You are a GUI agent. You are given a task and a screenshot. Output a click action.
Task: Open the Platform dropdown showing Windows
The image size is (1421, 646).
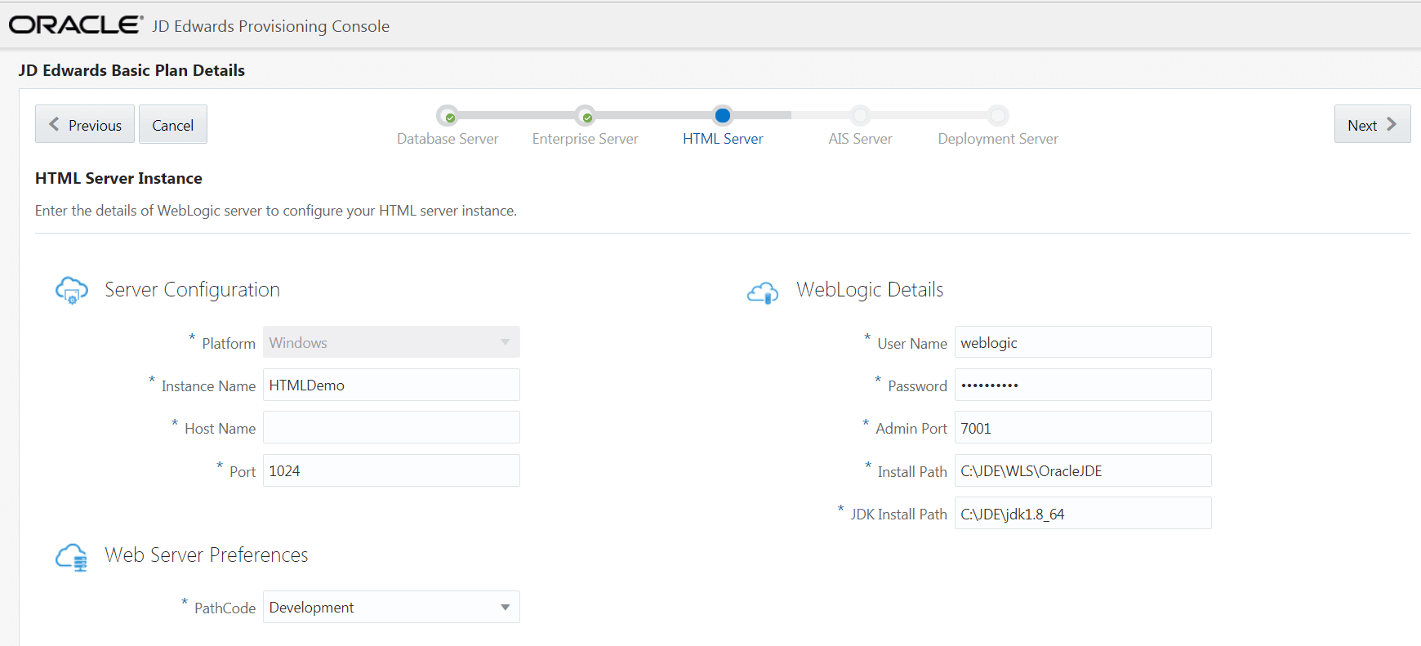[391, 342]
